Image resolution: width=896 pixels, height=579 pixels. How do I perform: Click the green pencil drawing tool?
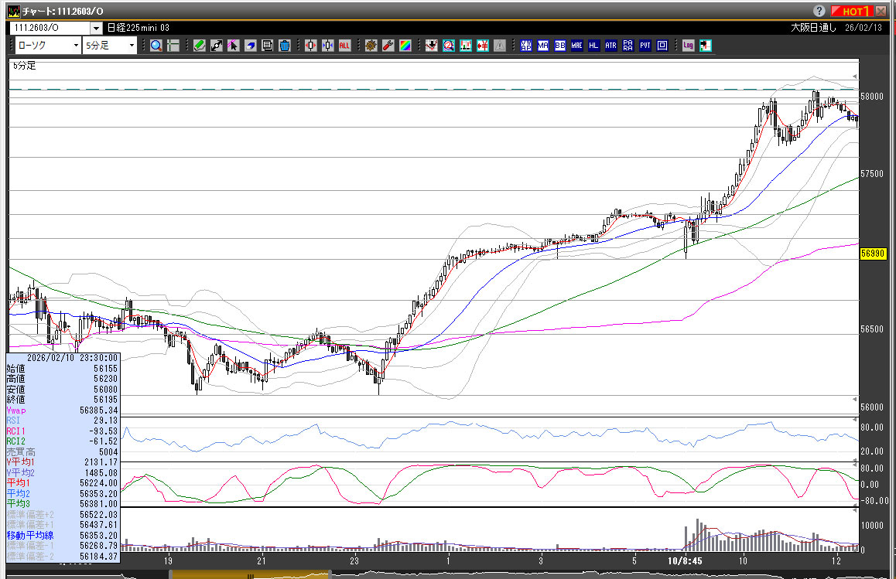[x=199, y=46]
